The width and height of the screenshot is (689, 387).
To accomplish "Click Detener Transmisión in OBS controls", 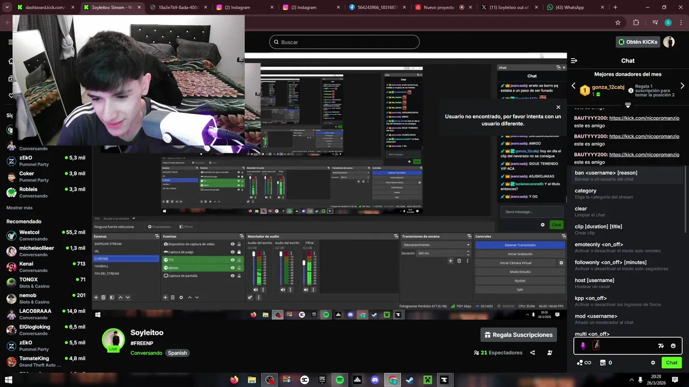I will click(x=520, y=245).
